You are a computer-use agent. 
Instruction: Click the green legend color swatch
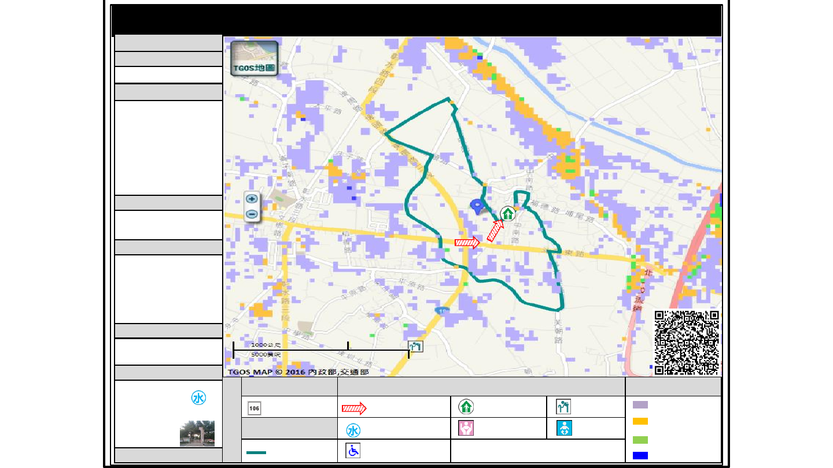[x=640, y=440]
